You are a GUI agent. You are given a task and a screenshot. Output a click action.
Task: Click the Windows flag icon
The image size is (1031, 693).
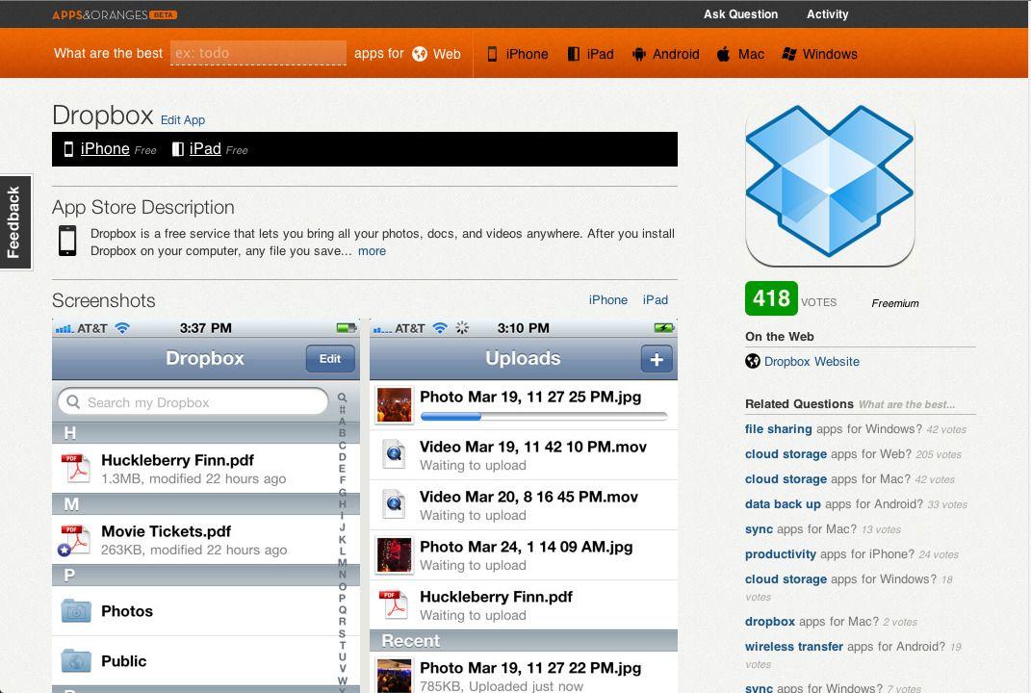[789, 54]
